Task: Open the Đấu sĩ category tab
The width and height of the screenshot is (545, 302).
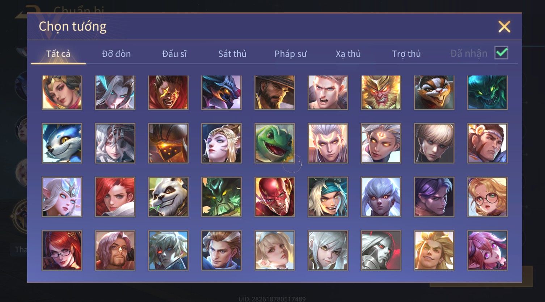Action: tap(174, 54)
